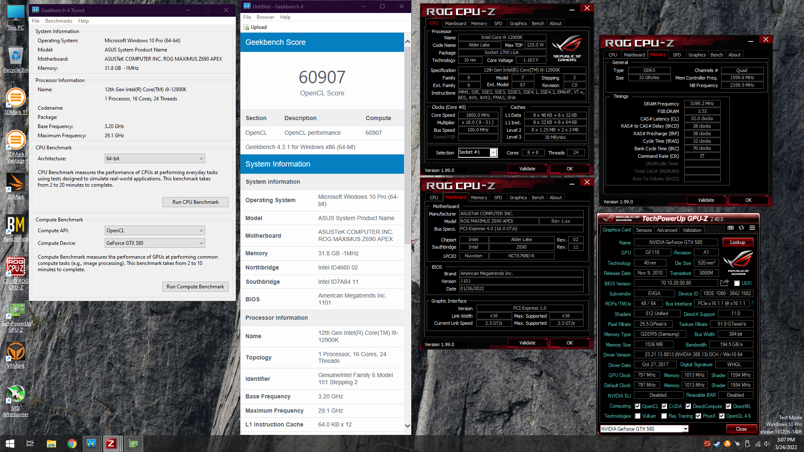The width and height of the screenshot is (804, 452).
Task: Toggle the Ray Tracing checkbox
Action: coord(664,416)
